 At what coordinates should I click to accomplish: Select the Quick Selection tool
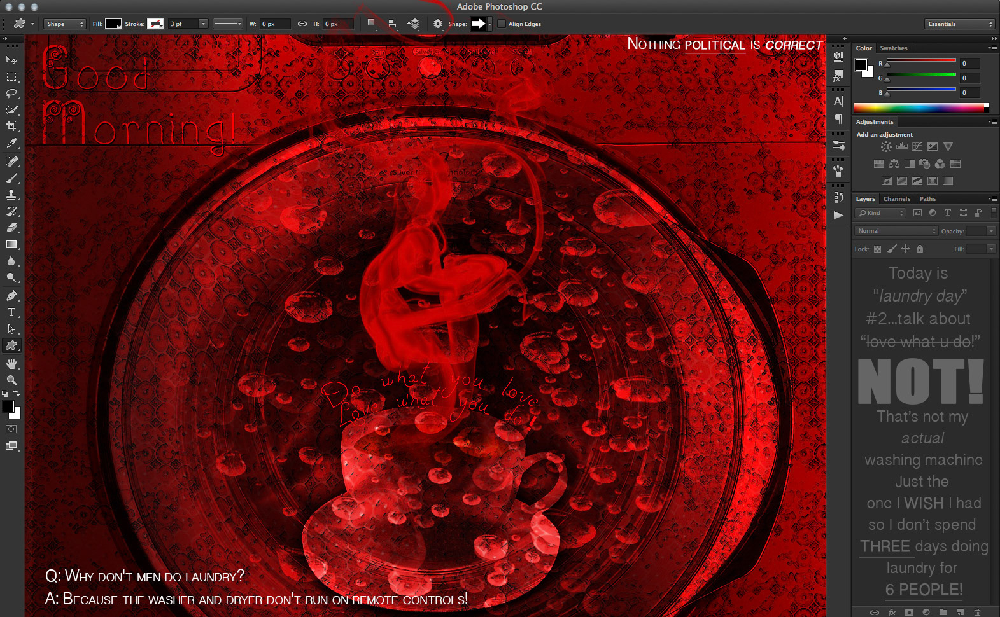(x=11, y=110)
